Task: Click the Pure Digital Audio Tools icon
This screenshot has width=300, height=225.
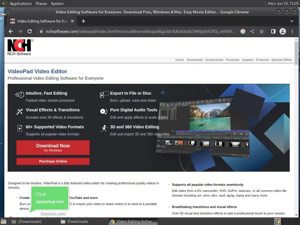Action: 104,111
